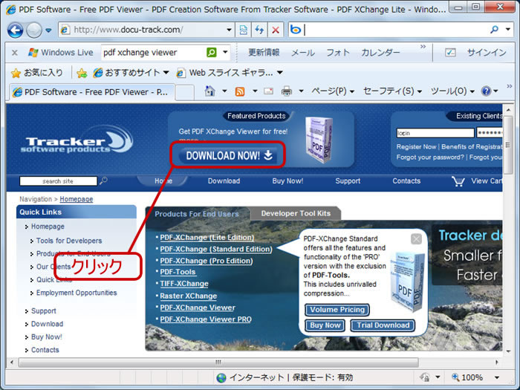
Task: Click the browser Back arrow button
Action: tap(16, 30)
